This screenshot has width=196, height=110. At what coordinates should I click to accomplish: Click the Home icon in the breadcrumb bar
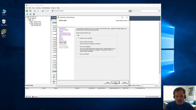click(x=35, y=11)
